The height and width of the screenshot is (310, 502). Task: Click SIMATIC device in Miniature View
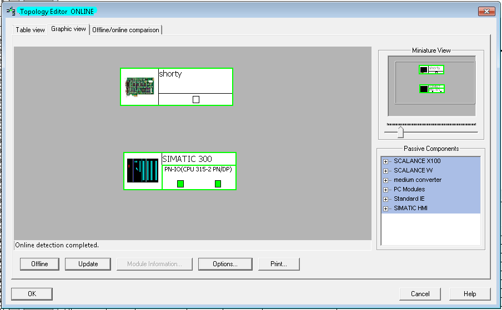click(x=431, y=89)
